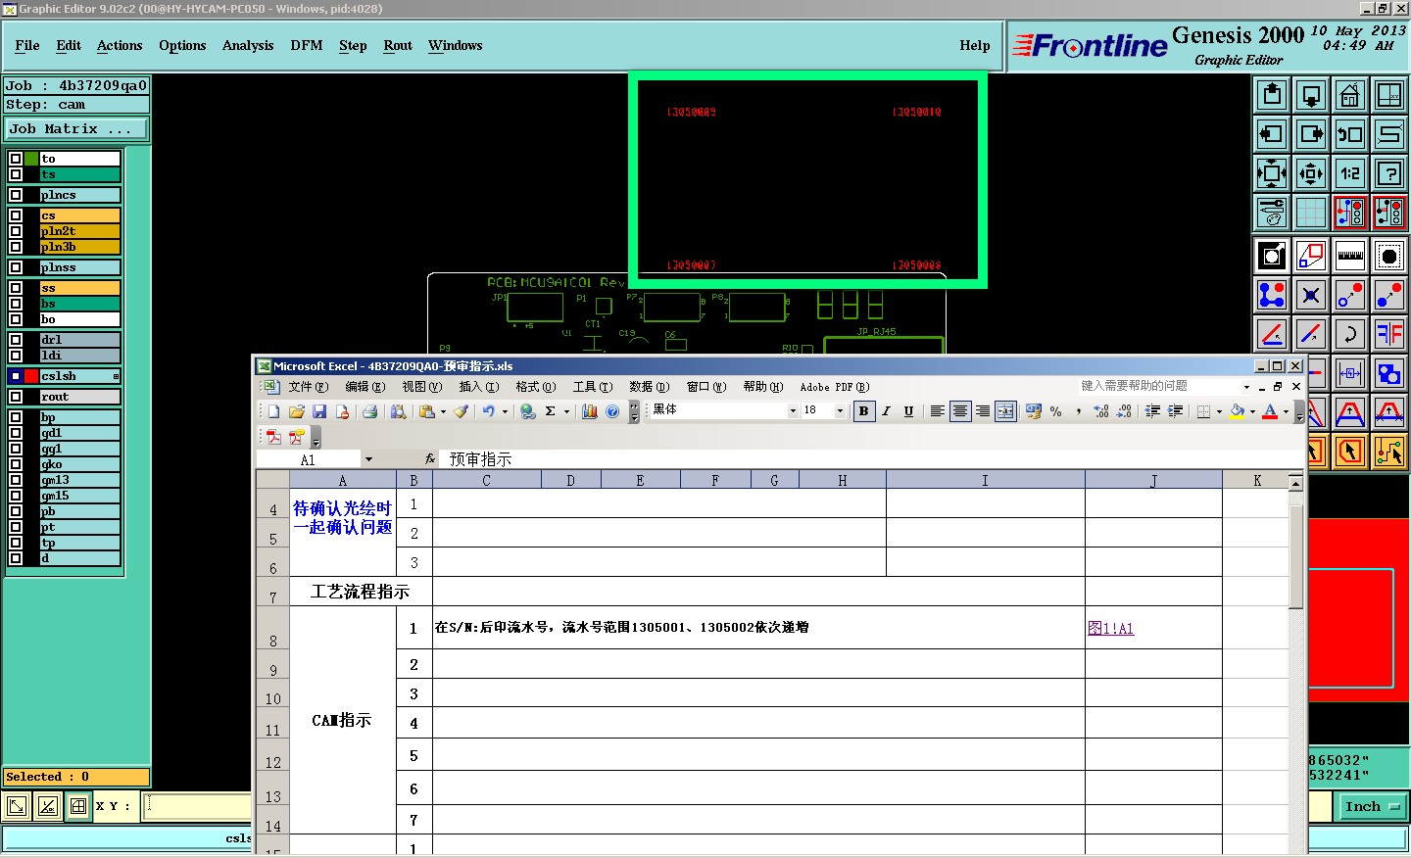Click the Excel vertical scrollbar up arrow
The image size is (1411, 858).
pos(1295,483)
